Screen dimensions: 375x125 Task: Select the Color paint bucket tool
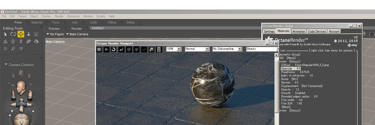pos(36,41)
